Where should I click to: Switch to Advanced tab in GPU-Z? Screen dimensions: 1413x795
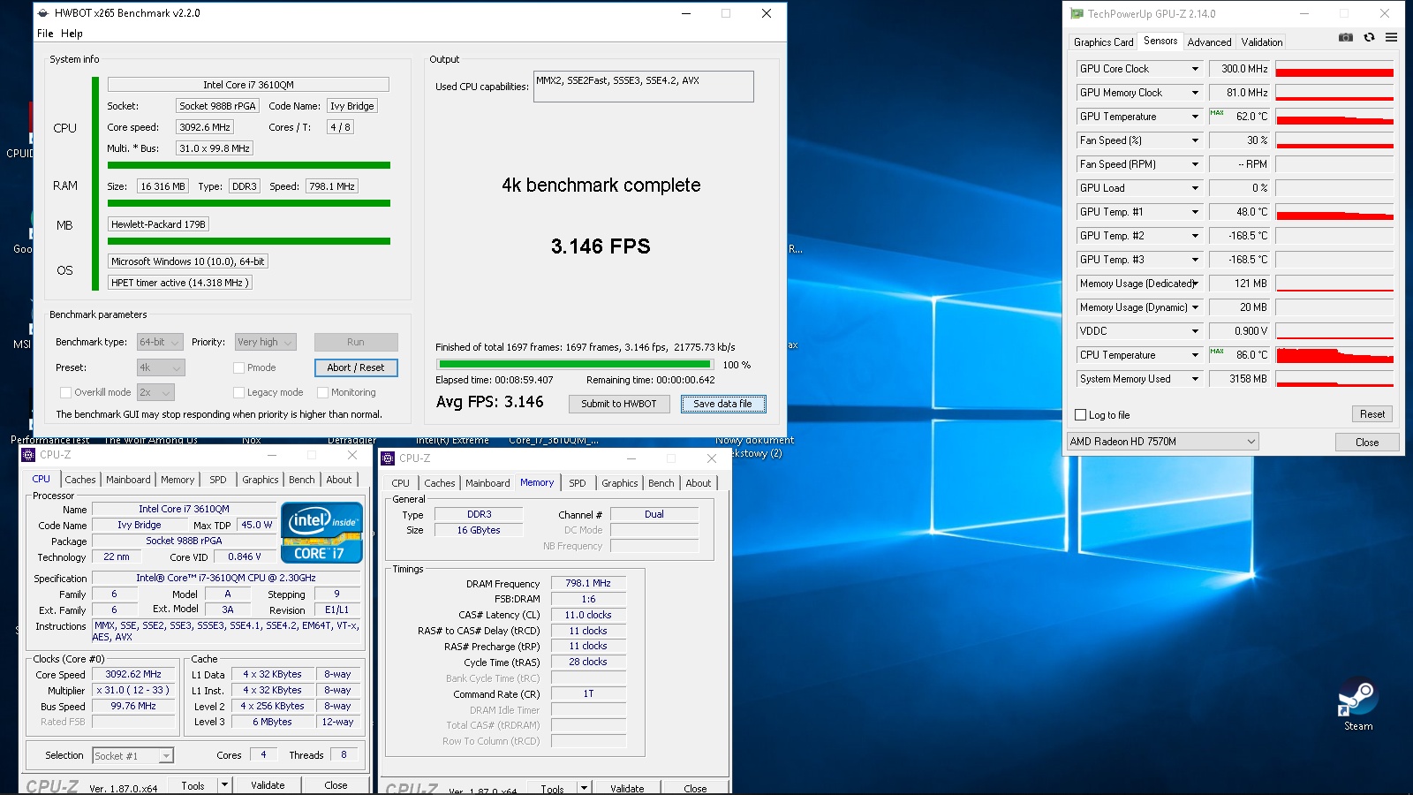click(1209, 42)
